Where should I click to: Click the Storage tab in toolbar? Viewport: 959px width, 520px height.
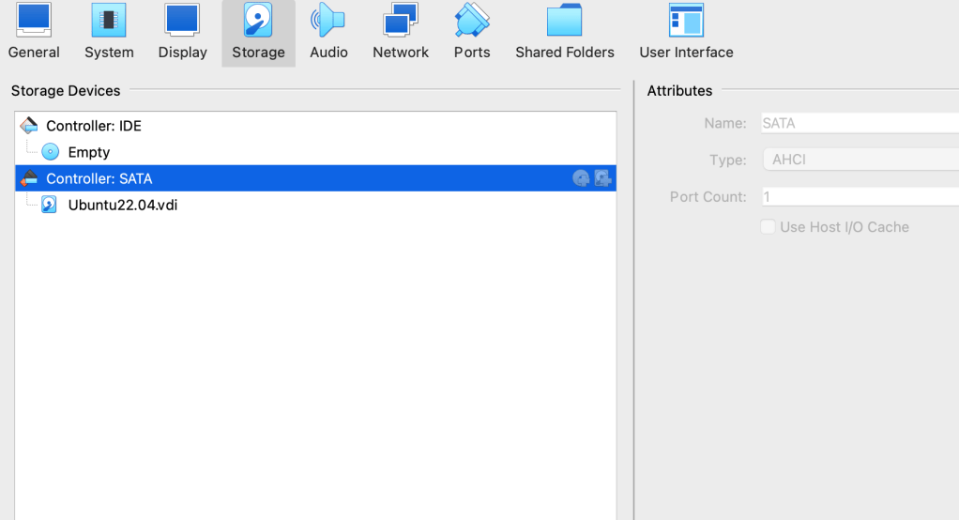[258, 33]
